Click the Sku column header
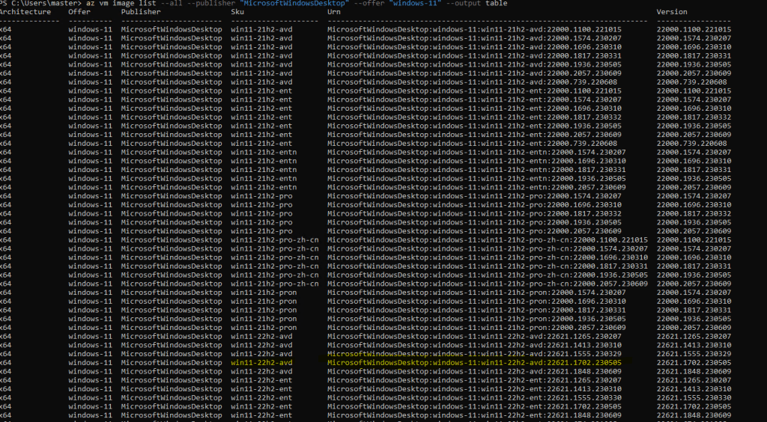 click(x=237, y=12)
